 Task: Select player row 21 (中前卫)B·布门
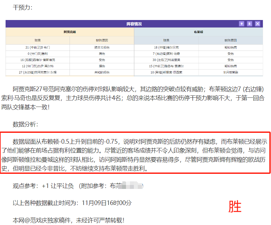click(x=38, y=48)
